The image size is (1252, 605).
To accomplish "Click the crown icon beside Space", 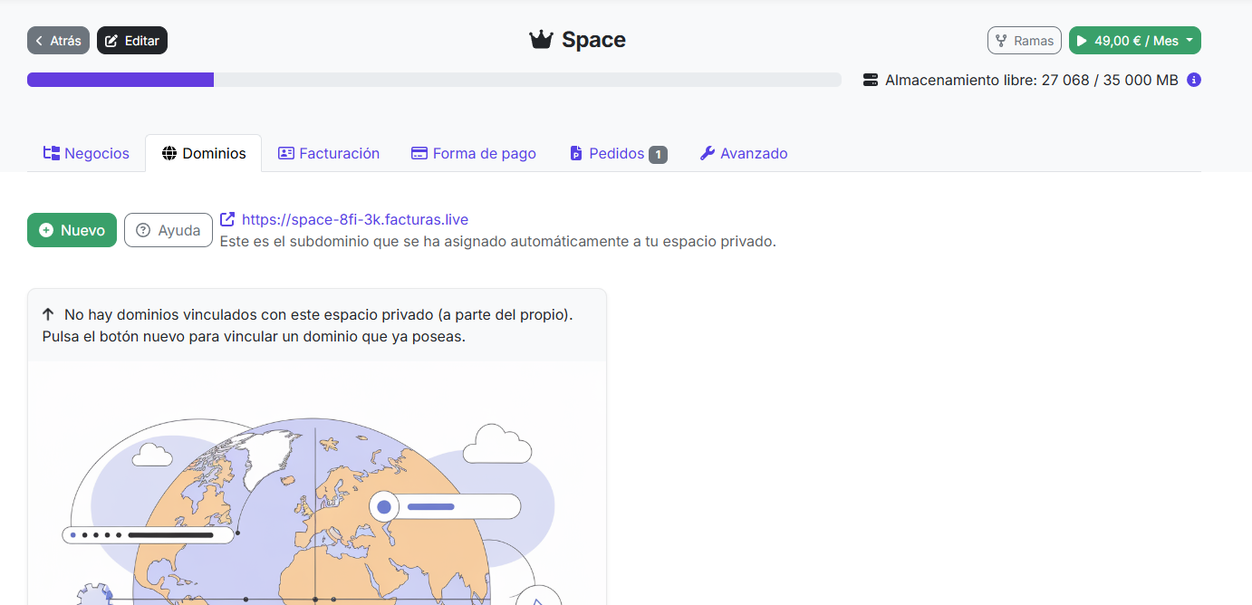I will pyautogui.click(x=541, y=40).
